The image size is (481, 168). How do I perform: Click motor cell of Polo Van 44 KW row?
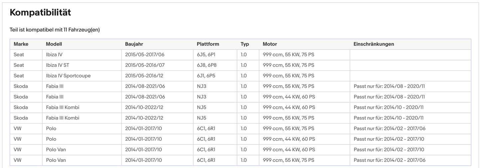coord(289,150)
